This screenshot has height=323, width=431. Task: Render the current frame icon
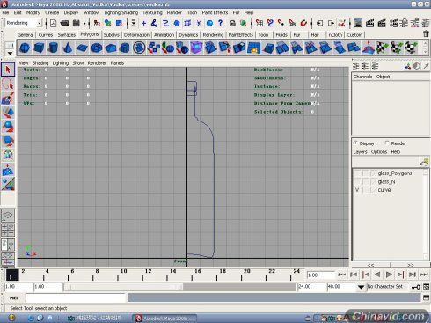[x=369, y=23]
